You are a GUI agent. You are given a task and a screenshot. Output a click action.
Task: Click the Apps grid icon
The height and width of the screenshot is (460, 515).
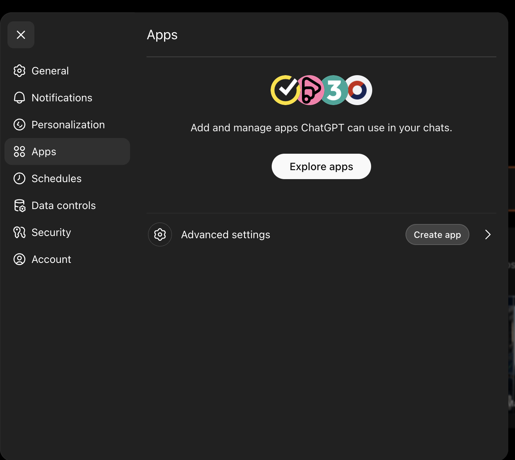tap(19, 151)
